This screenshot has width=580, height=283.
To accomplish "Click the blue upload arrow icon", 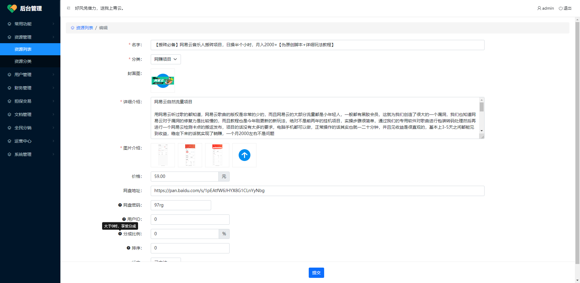I will pos(244,155).
